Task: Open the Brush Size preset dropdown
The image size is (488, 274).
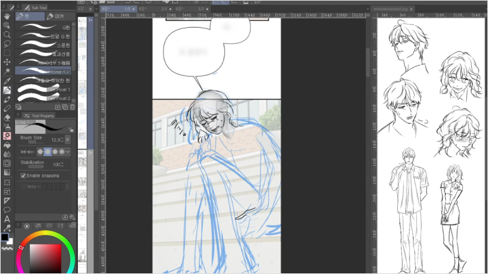Action: tap(68, 140)
